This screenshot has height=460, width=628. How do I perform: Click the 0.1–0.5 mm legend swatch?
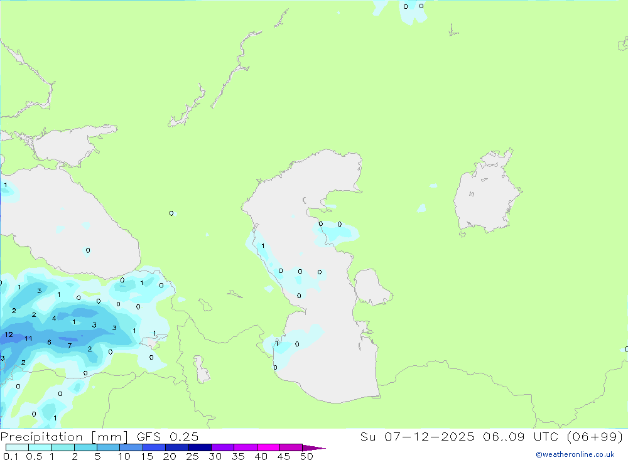(x=17, y=447)
